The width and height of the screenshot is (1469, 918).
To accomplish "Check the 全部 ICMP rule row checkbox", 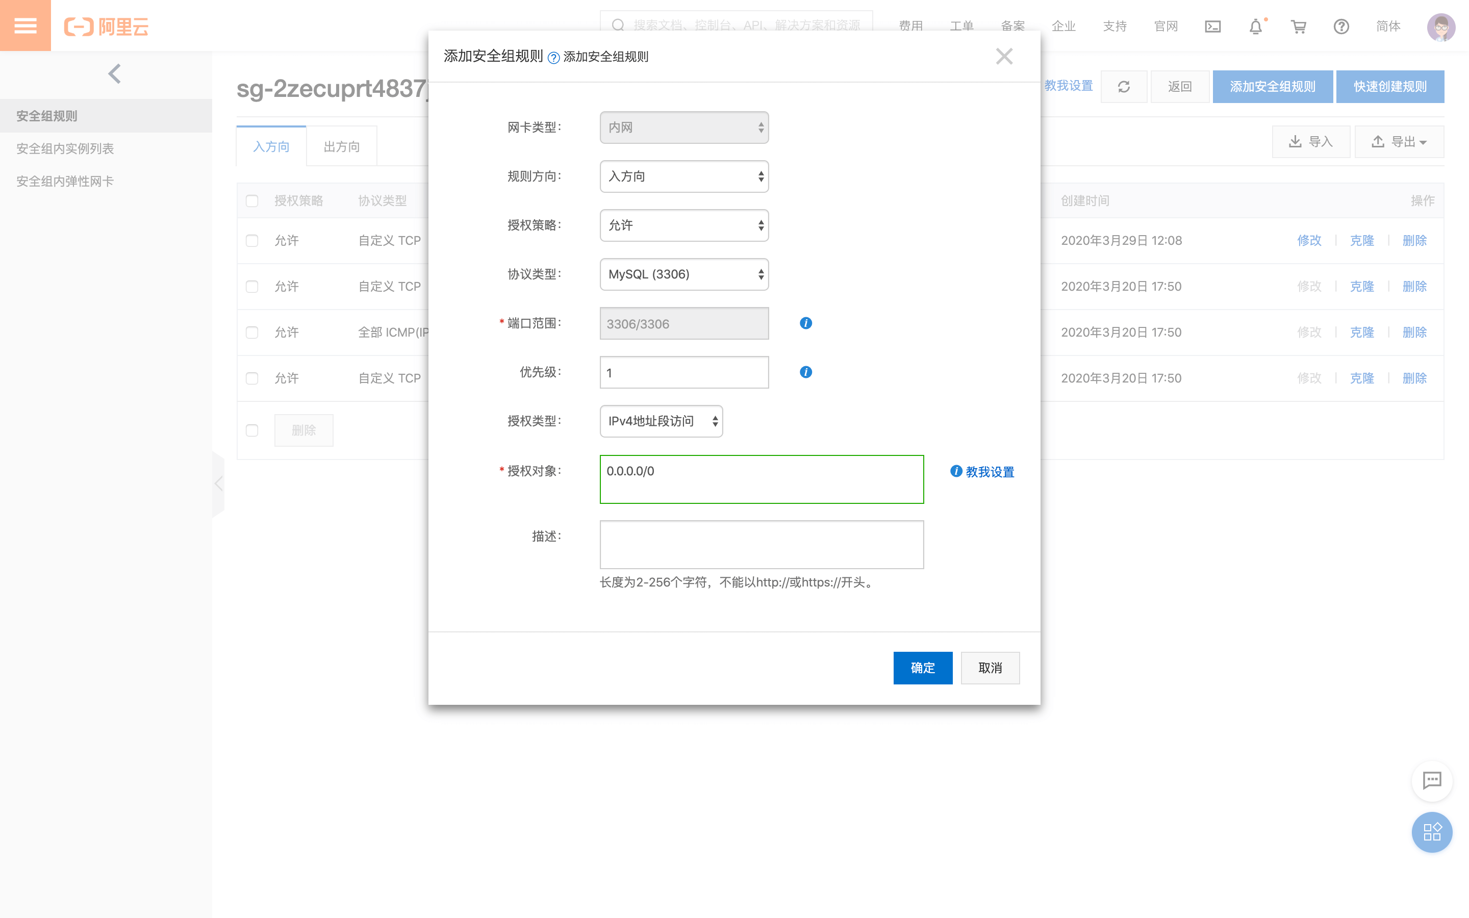I will tap(252, 332).
